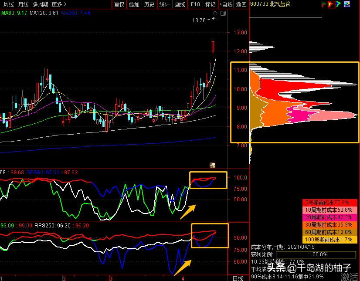Toggle the side panel icon beside the diamond

point(223,14)
